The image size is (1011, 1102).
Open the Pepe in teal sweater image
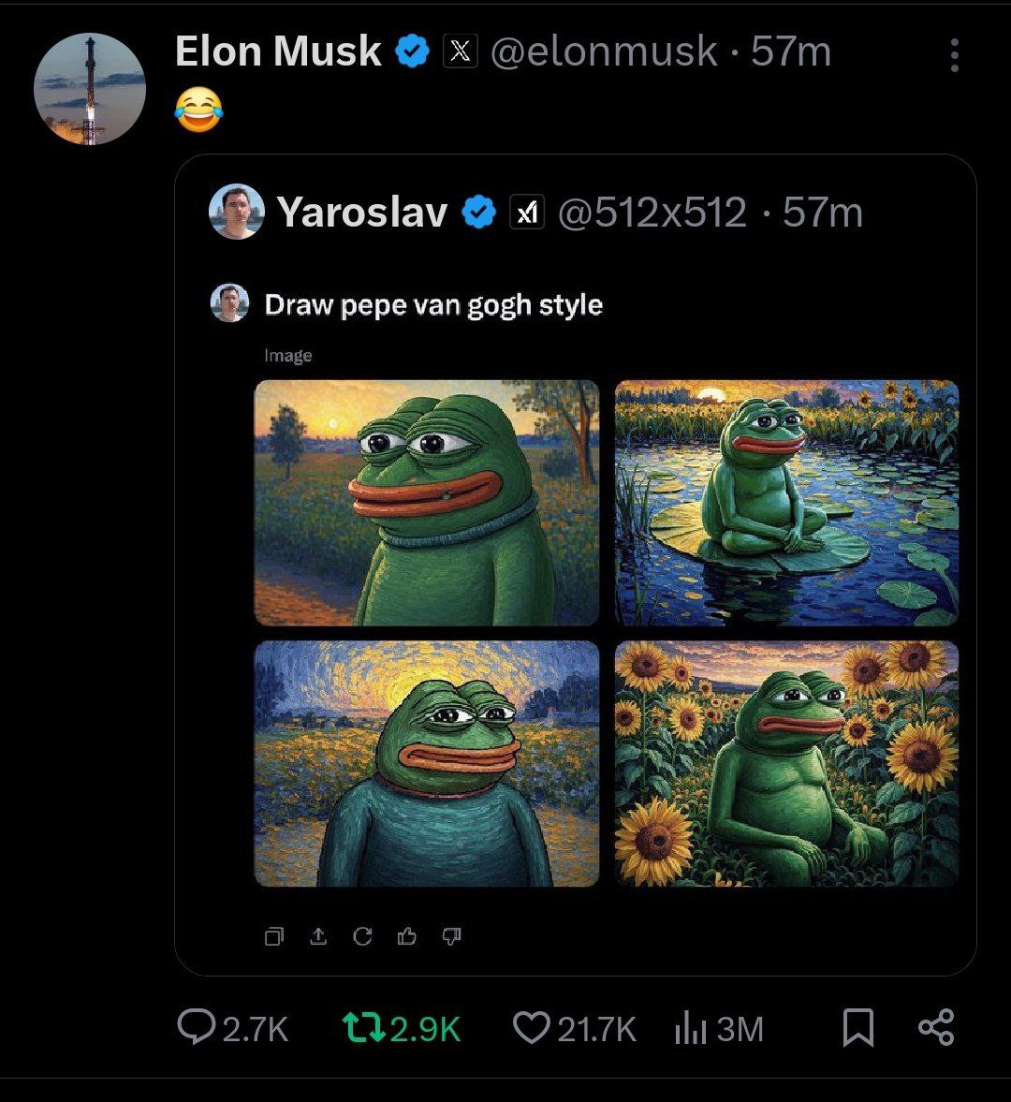[x=427, y=763]
